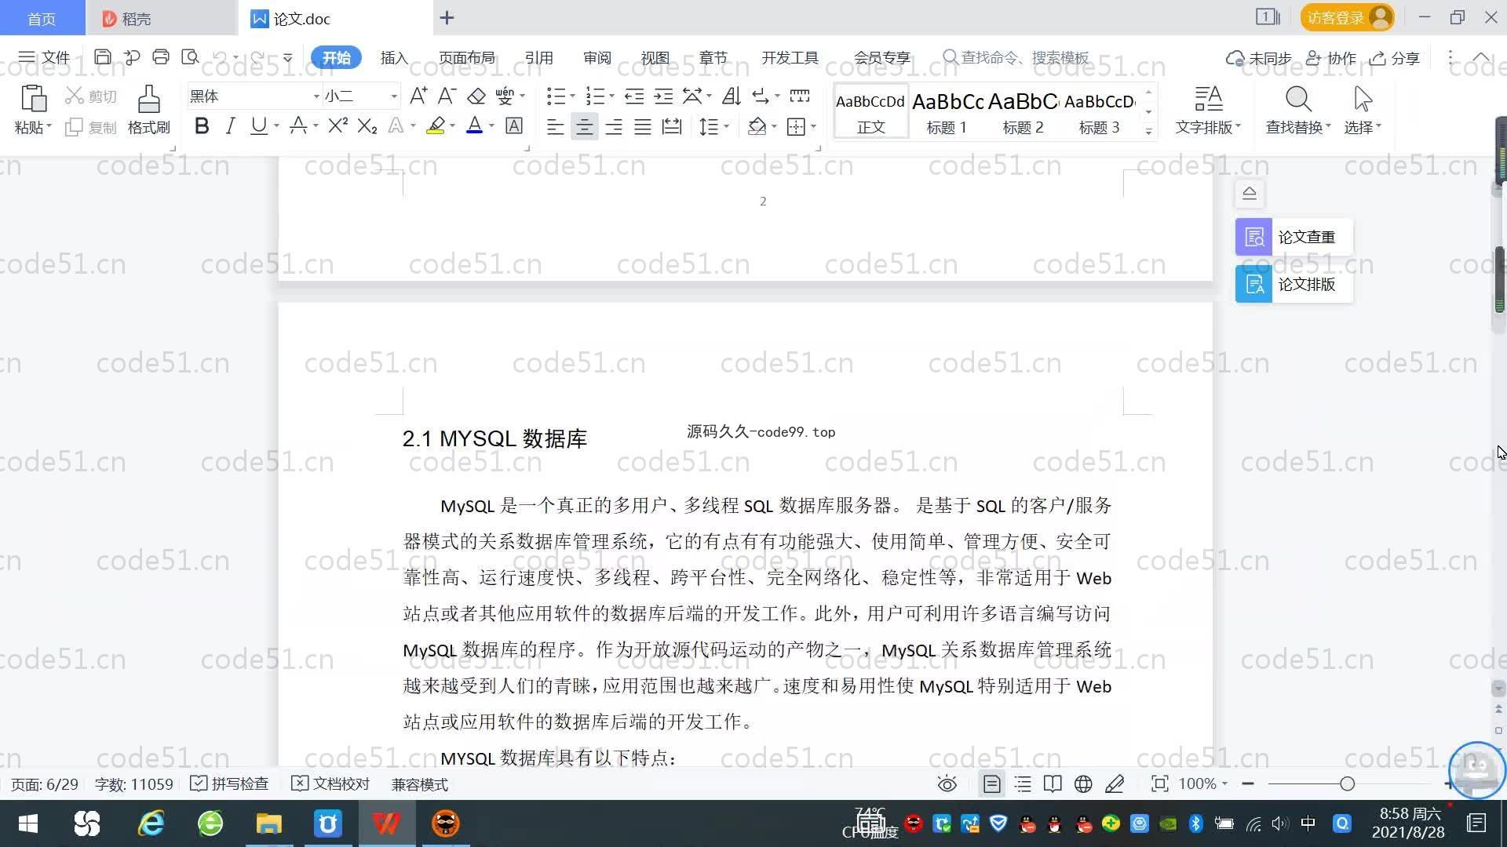Toggle italic formatting

coord(230,126)
